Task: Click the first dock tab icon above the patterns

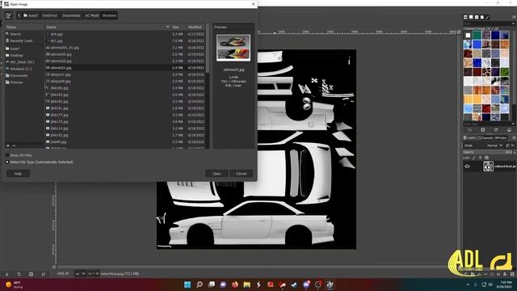Action: pos(465,17)
